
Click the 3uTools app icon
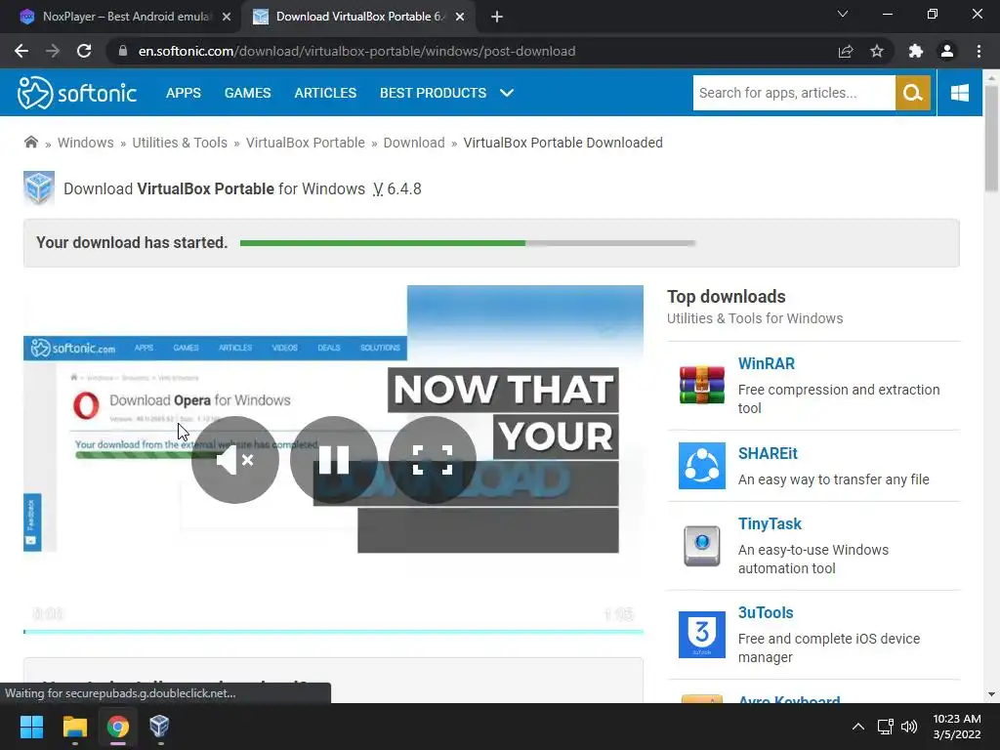[x=701, y=635]
